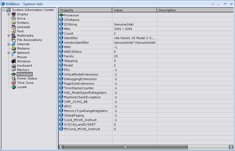The image size is (235, 151).
Task: Expand the Multimedia tree node
Action: pyautogui.click(x=9, y=36)
